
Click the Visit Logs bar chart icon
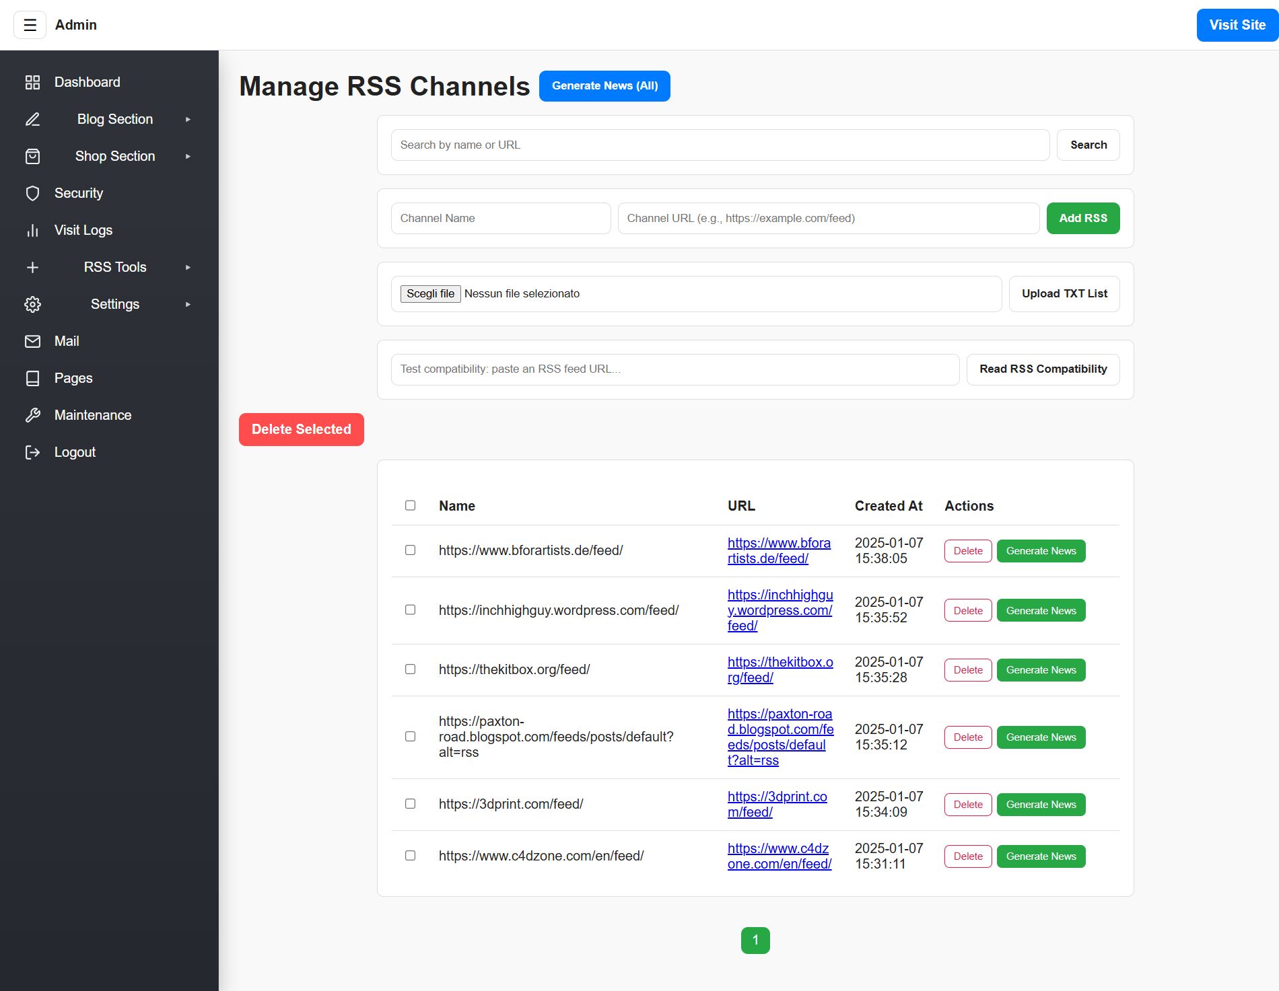(32, 230)
